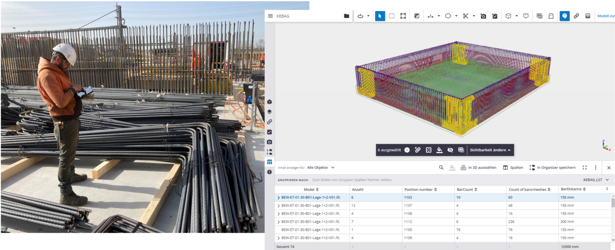
Task: Toggle the blue help question mark
Action: pos(565,16)
